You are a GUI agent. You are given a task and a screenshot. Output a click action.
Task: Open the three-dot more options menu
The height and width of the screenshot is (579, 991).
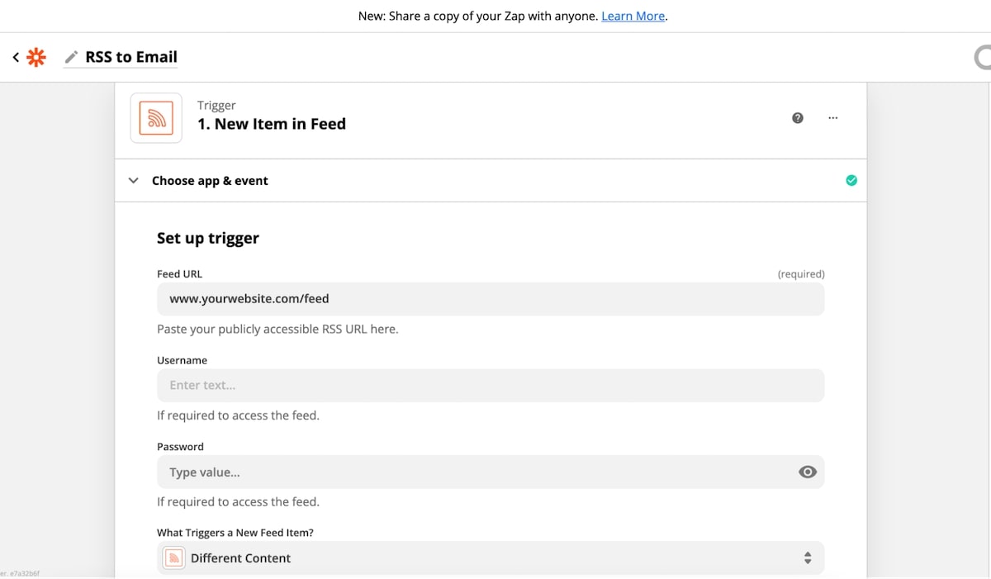832,118
